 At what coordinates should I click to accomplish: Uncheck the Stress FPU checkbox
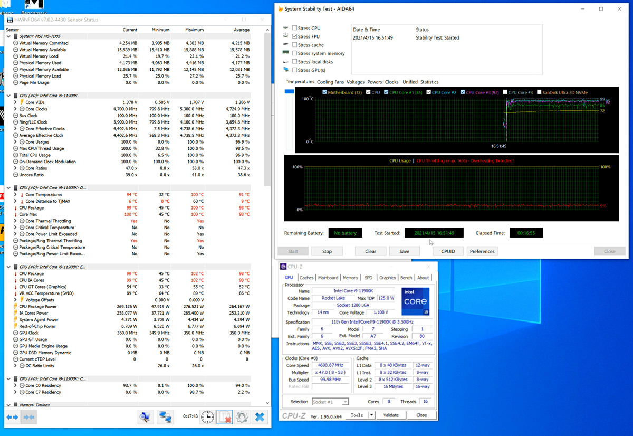click(295, 36)
